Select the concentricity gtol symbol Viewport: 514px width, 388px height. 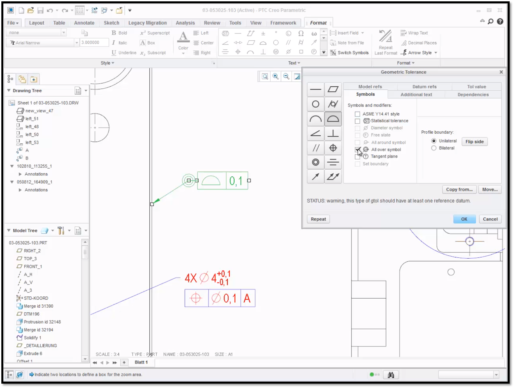coord(316,162)
